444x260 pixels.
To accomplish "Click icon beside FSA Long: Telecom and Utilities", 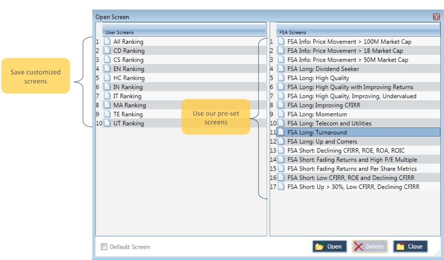I will [x=281, y=123].
